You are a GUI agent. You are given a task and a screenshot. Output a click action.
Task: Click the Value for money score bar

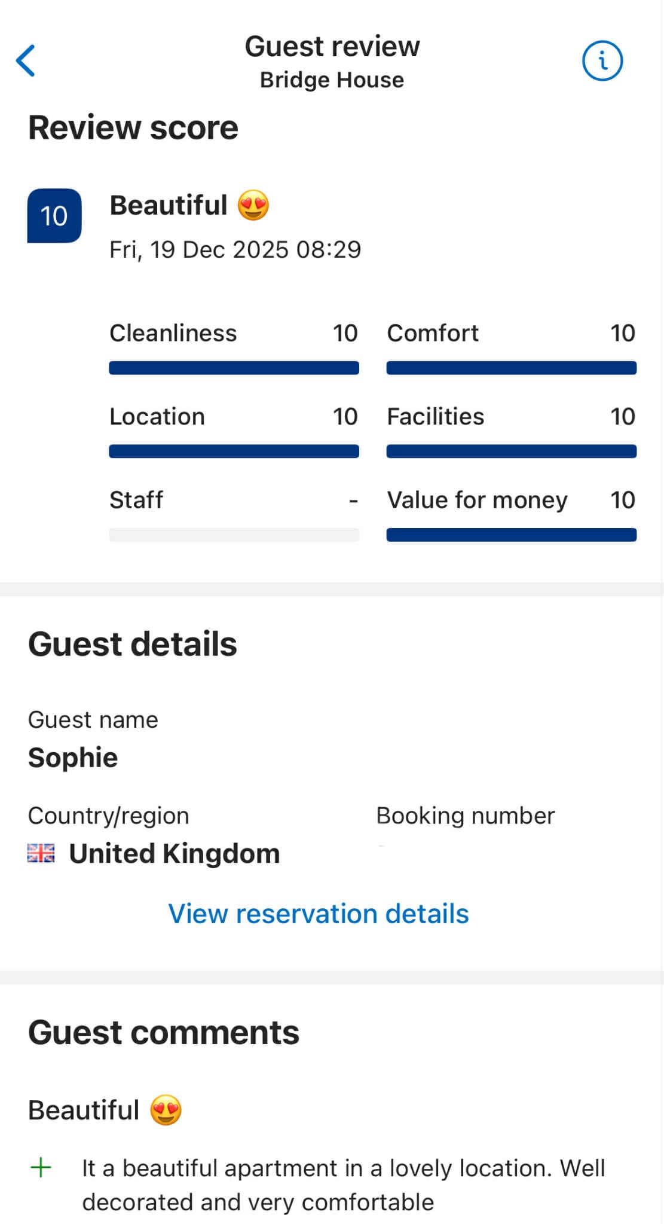click(x=511, y=535)
